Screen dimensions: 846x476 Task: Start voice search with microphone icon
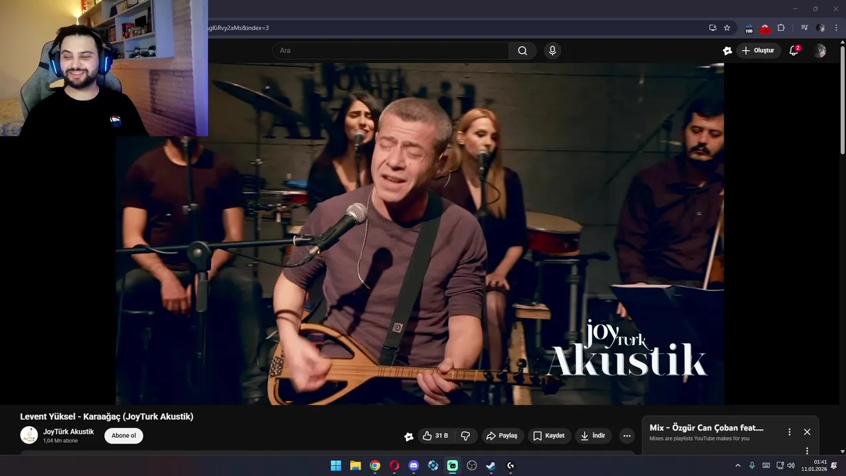(553, 50)
